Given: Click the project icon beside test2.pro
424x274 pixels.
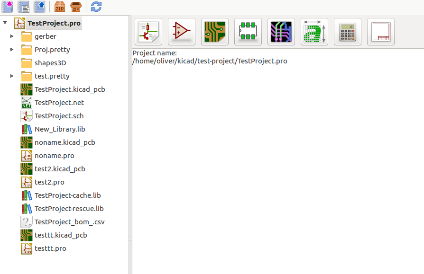Looking at the screenshot, I should (x=27, y=182).
